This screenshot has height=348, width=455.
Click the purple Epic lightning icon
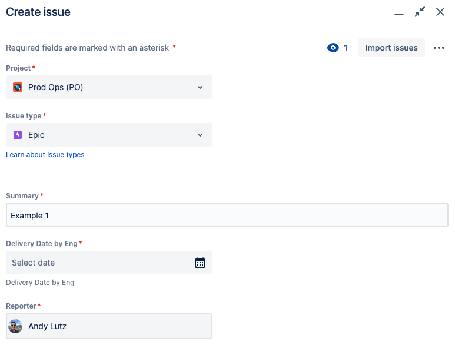click(18, 135)
